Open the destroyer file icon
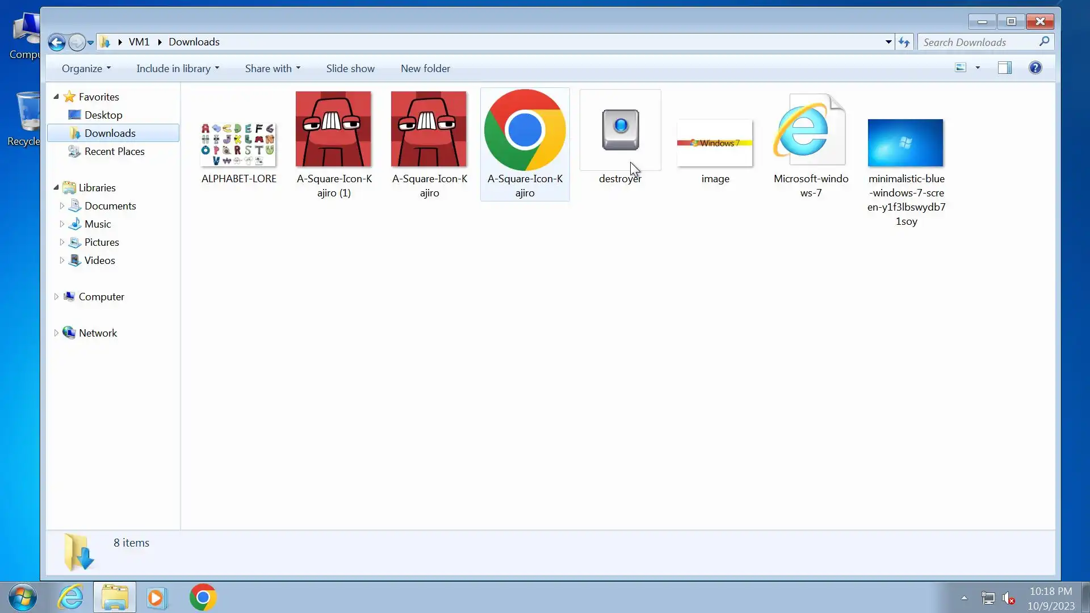1090x613 pixels. [620, 131]
